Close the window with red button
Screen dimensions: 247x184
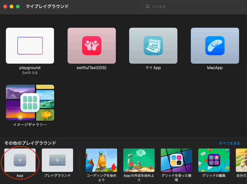(x=5, y=6)
